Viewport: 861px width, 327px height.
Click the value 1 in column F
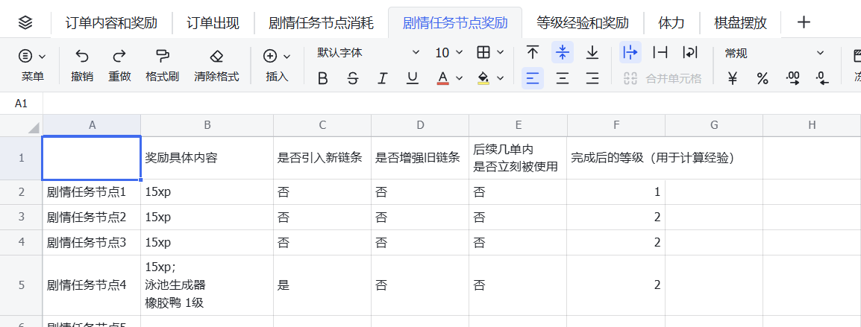click(616, 192)
